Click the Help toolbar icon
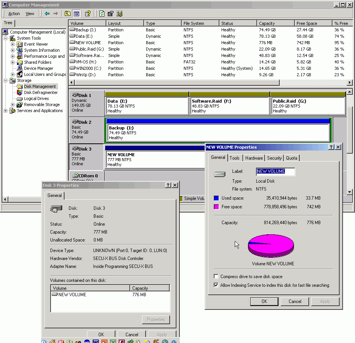The height and width of the screenshot is (343, 355). (87, 14)
